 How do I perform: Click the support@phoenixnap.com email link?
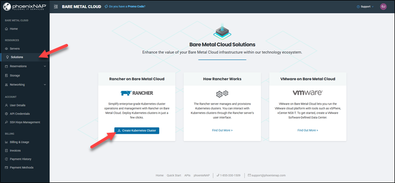(x=269, y=175)
